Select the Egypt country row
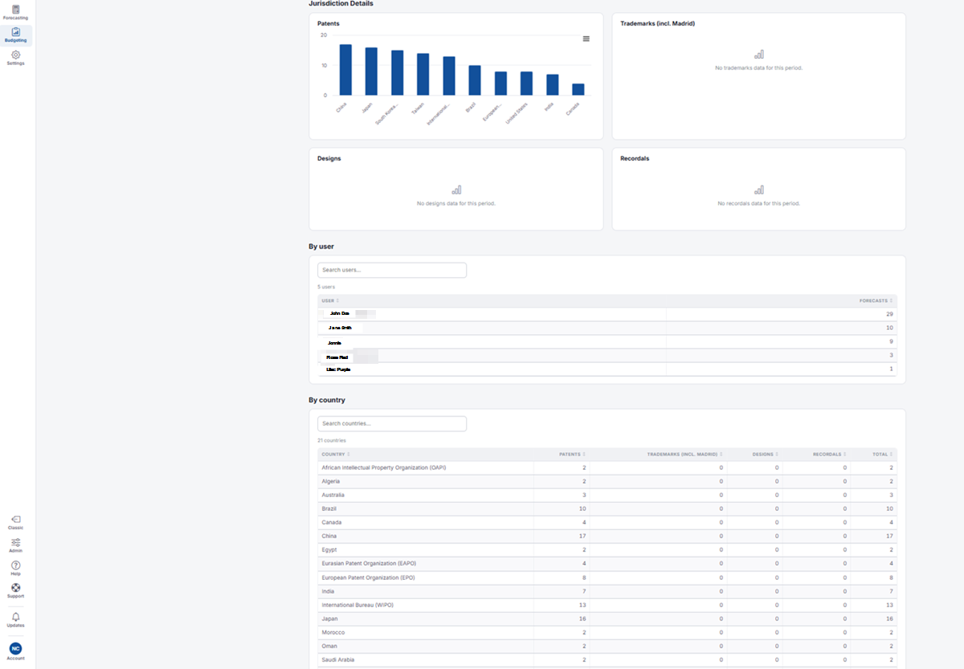This screenshot has width=964, height=669. tap(607, 550)
